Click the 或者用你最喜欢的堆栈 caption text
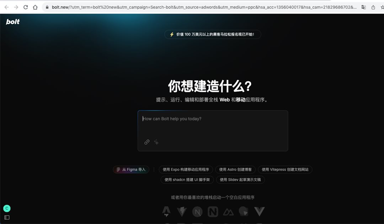The image size is (384, 224). coord(213,197)
